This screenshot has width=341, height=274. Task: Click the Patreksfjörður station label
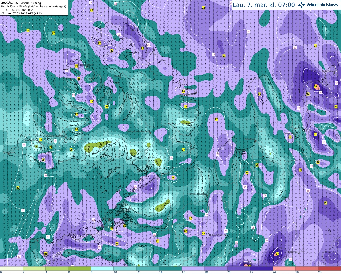[31, 140]
